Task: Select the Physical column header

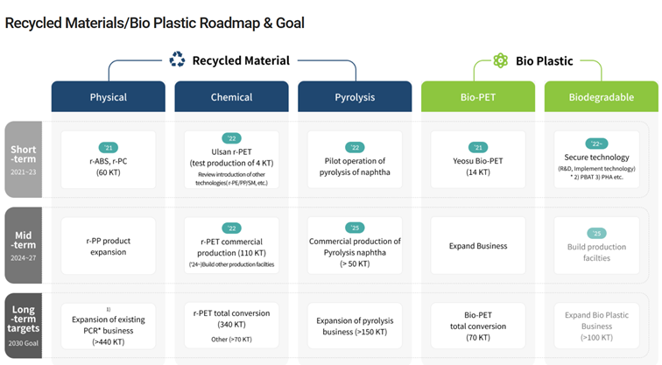Action: (109, 96)
